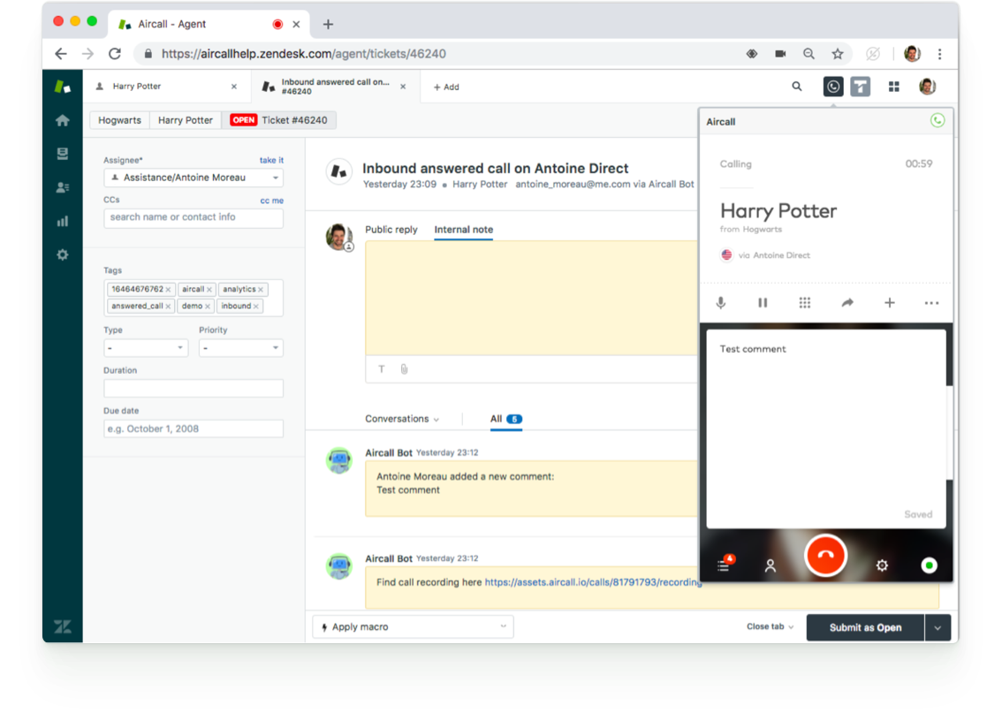Attach a file with the paperclip icon

(x=404, y=368)
